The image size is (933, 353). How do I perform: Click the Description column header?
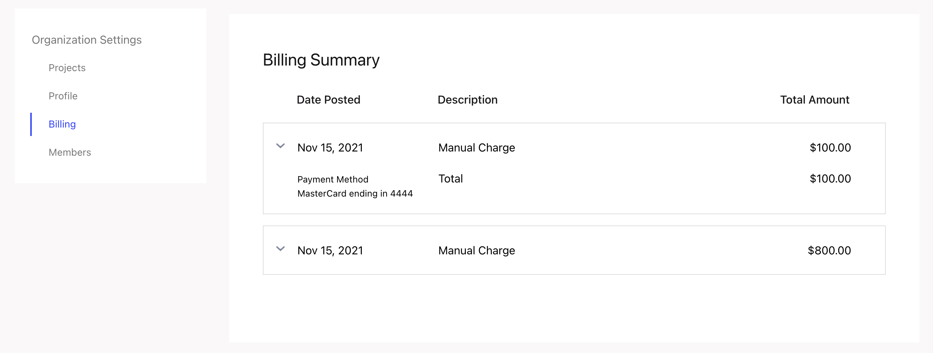[467, 100]
